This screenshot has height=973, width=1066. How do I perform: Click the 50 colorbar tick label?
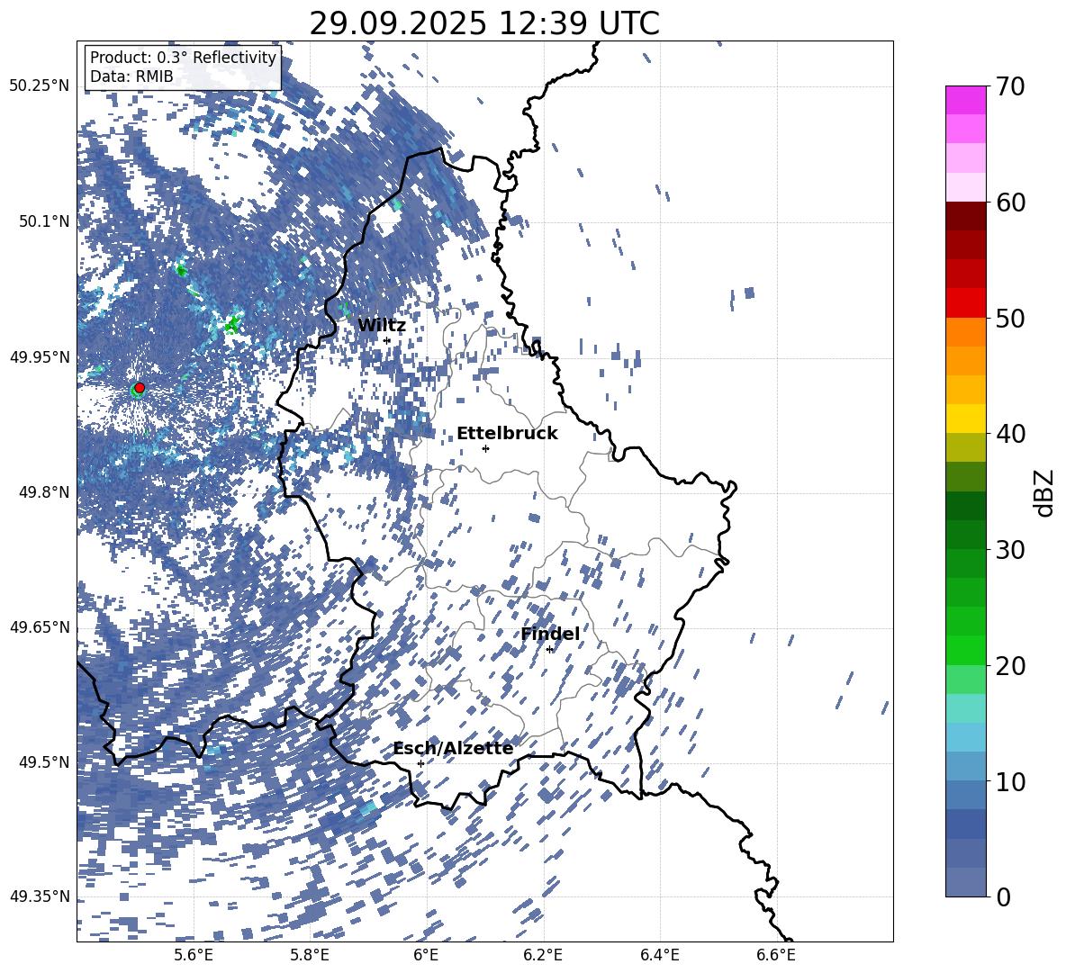click(1010, 318)
